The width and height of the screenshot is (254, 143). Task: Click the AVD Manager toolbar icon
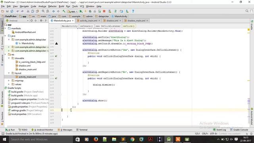point(110,11)
